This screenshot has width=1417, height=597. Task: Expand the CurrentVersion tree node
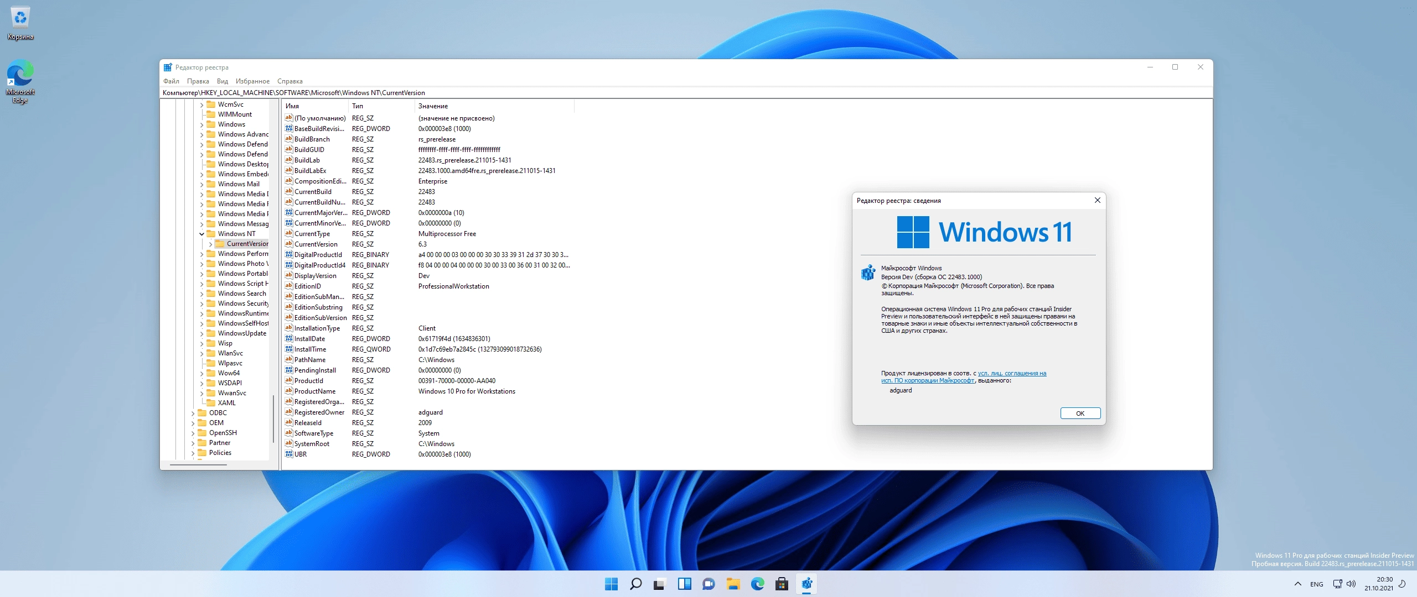(210, 244)
